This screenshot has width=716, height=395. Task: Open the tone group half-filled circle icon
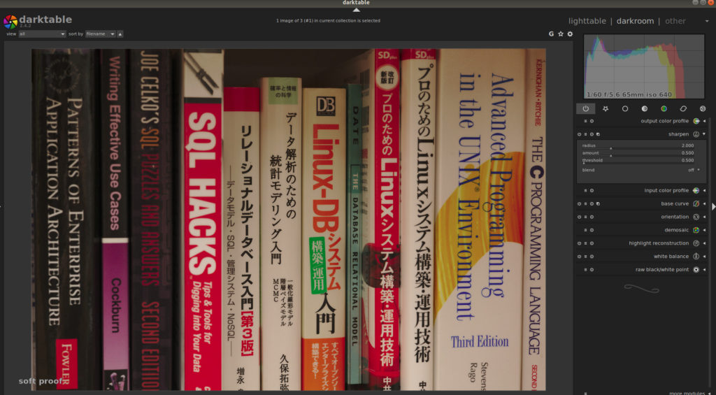(x=644, y=108)
